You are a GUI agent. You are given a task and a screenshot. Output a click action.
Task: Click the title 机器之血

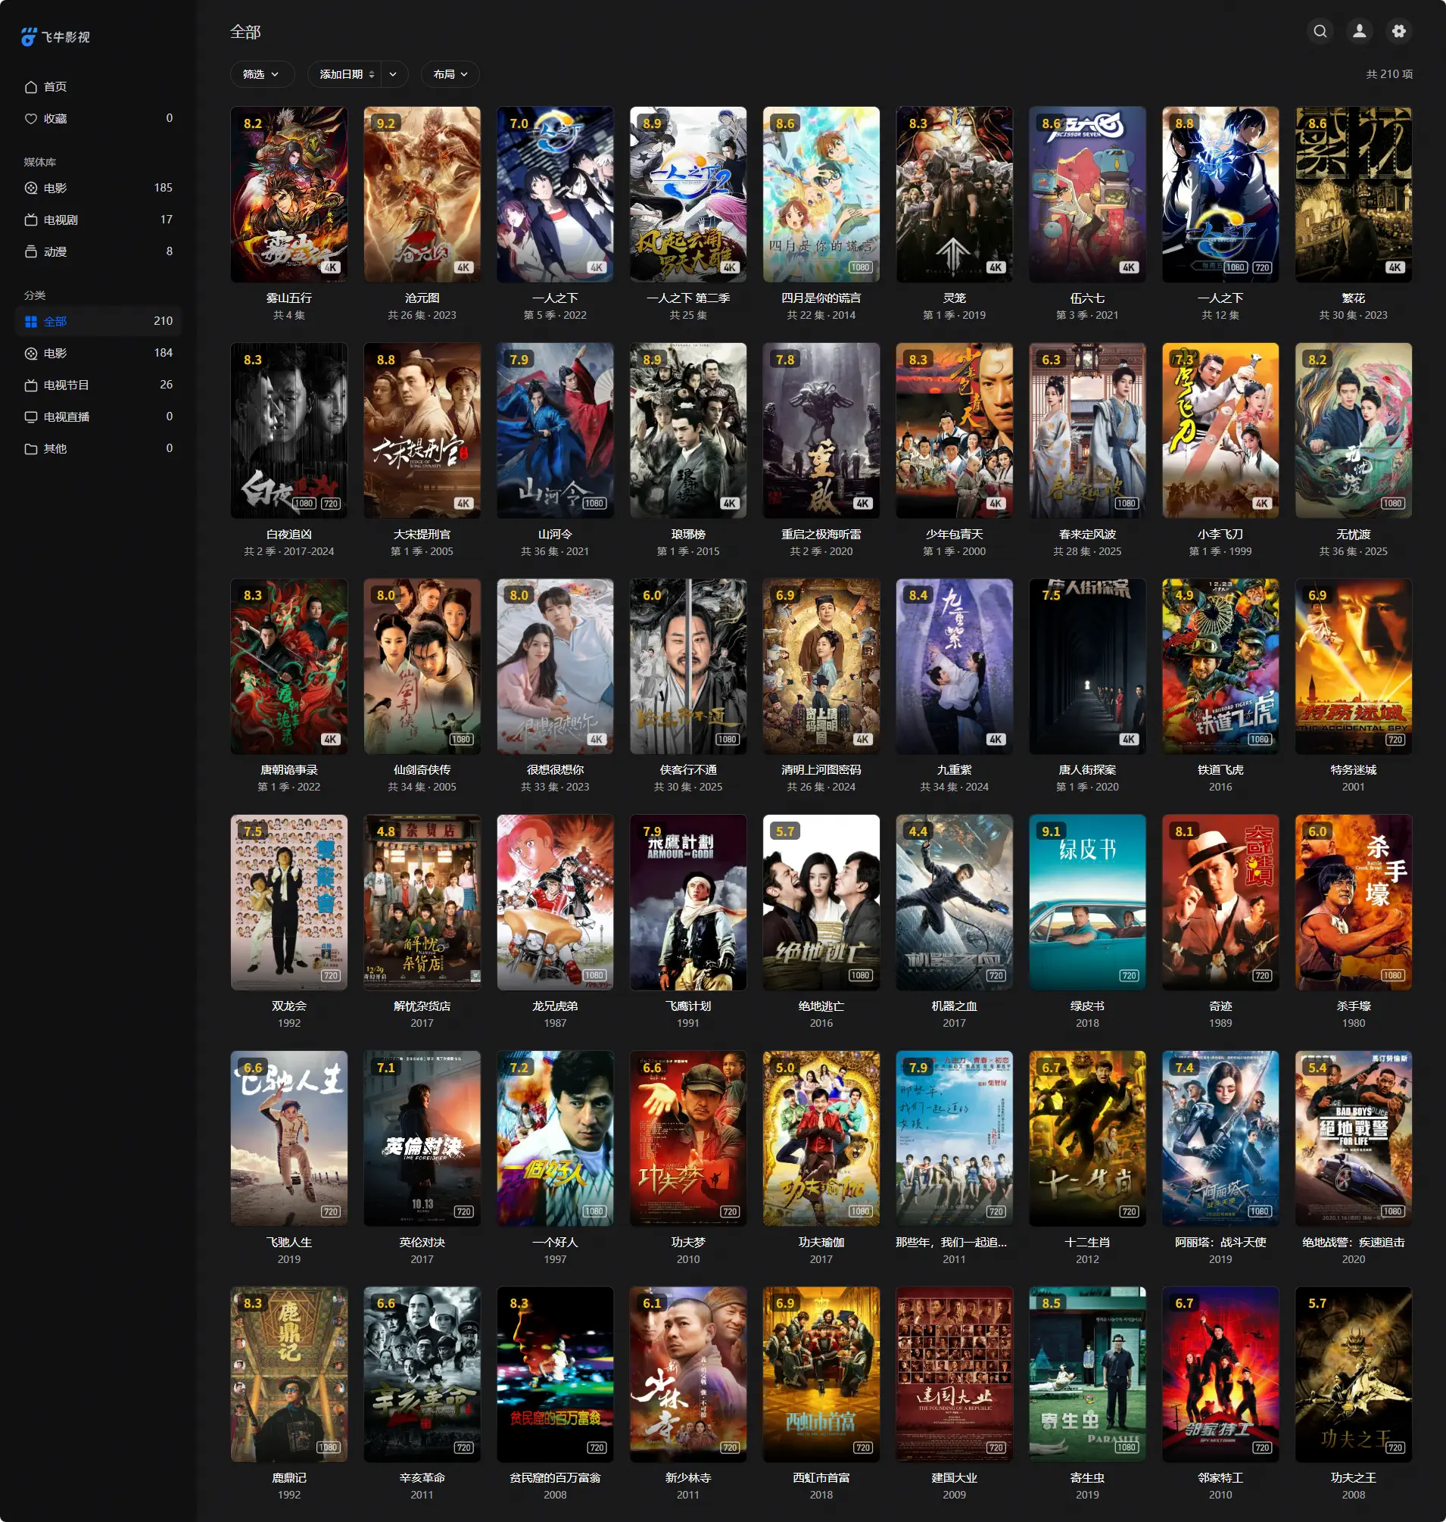coord(954,1006)
